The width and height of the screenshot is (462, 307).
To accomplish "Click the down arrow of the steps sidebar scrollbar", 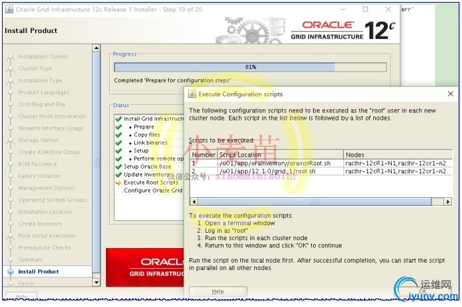I will tap(96, 283).
